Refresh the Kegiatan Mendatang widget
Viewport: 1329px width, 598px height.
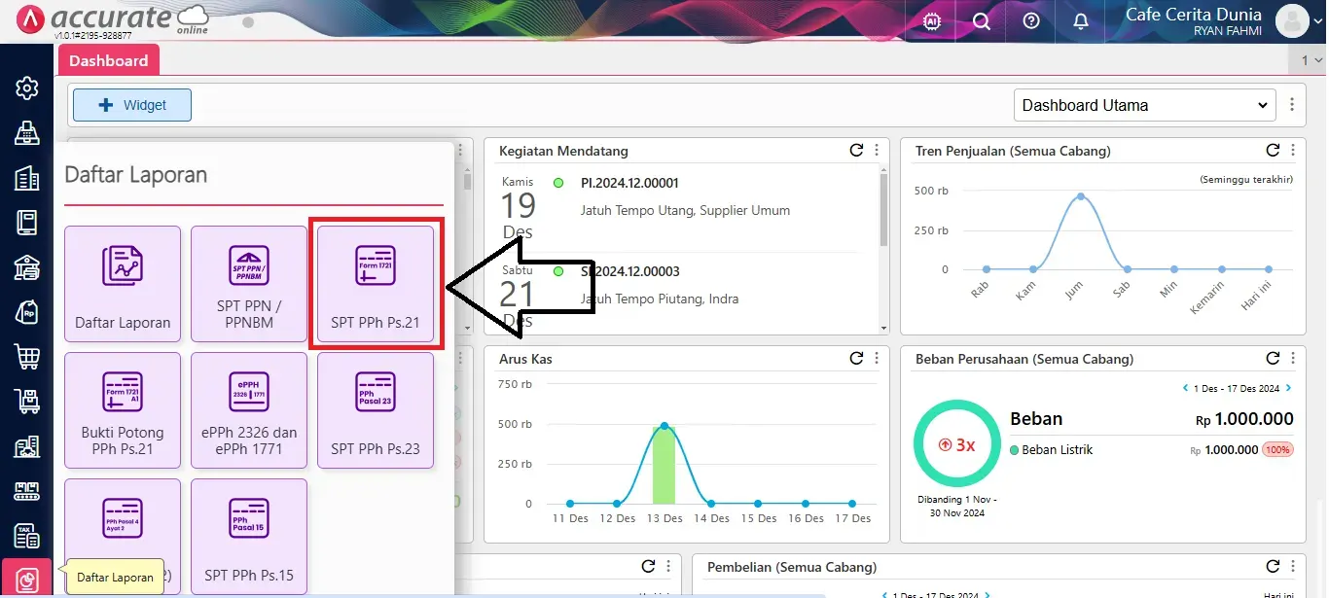pos(856,151)
